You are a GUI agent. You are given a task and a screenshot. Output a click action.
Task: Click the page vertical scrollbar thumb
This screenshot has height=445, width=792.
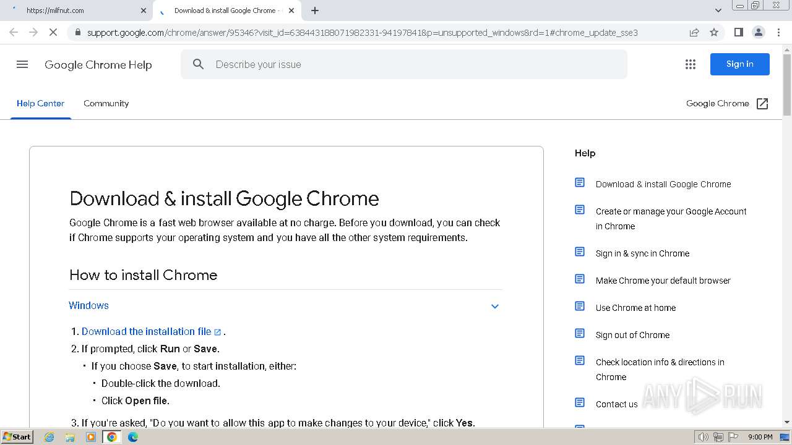[787, 85]
